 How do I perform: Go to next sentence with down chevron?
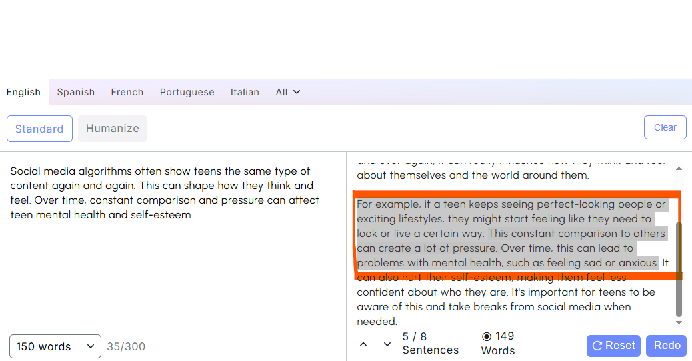coord(387,344)
